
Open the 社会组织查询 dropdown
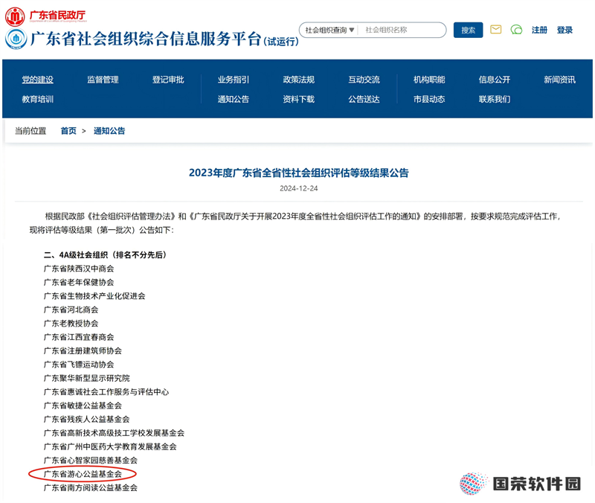[x=329, y=30]
